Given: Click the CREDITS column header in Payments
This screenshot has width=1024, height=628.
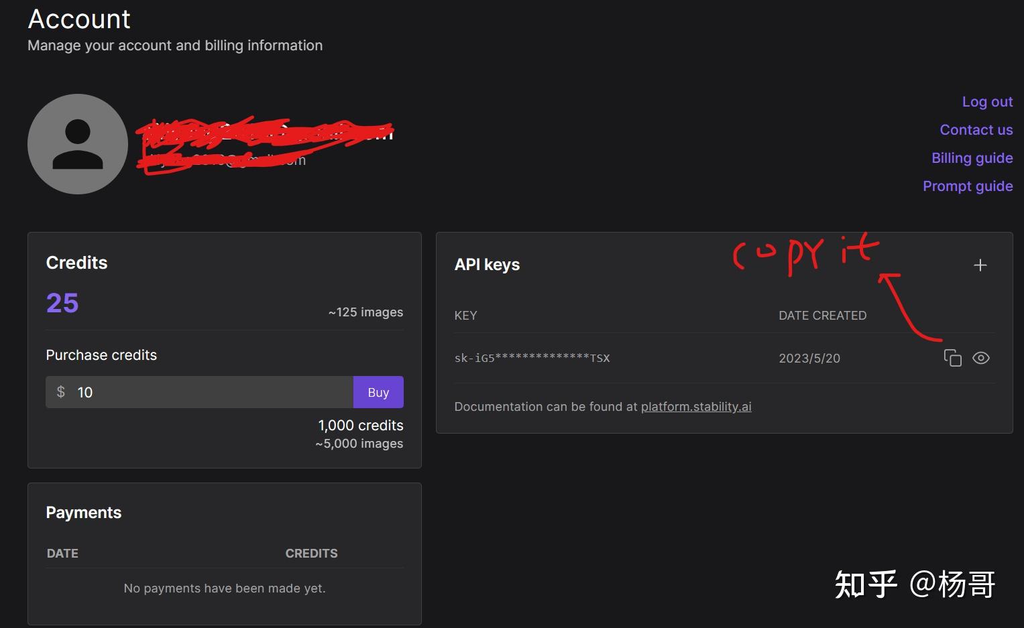Looking at the screenshot, I should tap(311, 554).
